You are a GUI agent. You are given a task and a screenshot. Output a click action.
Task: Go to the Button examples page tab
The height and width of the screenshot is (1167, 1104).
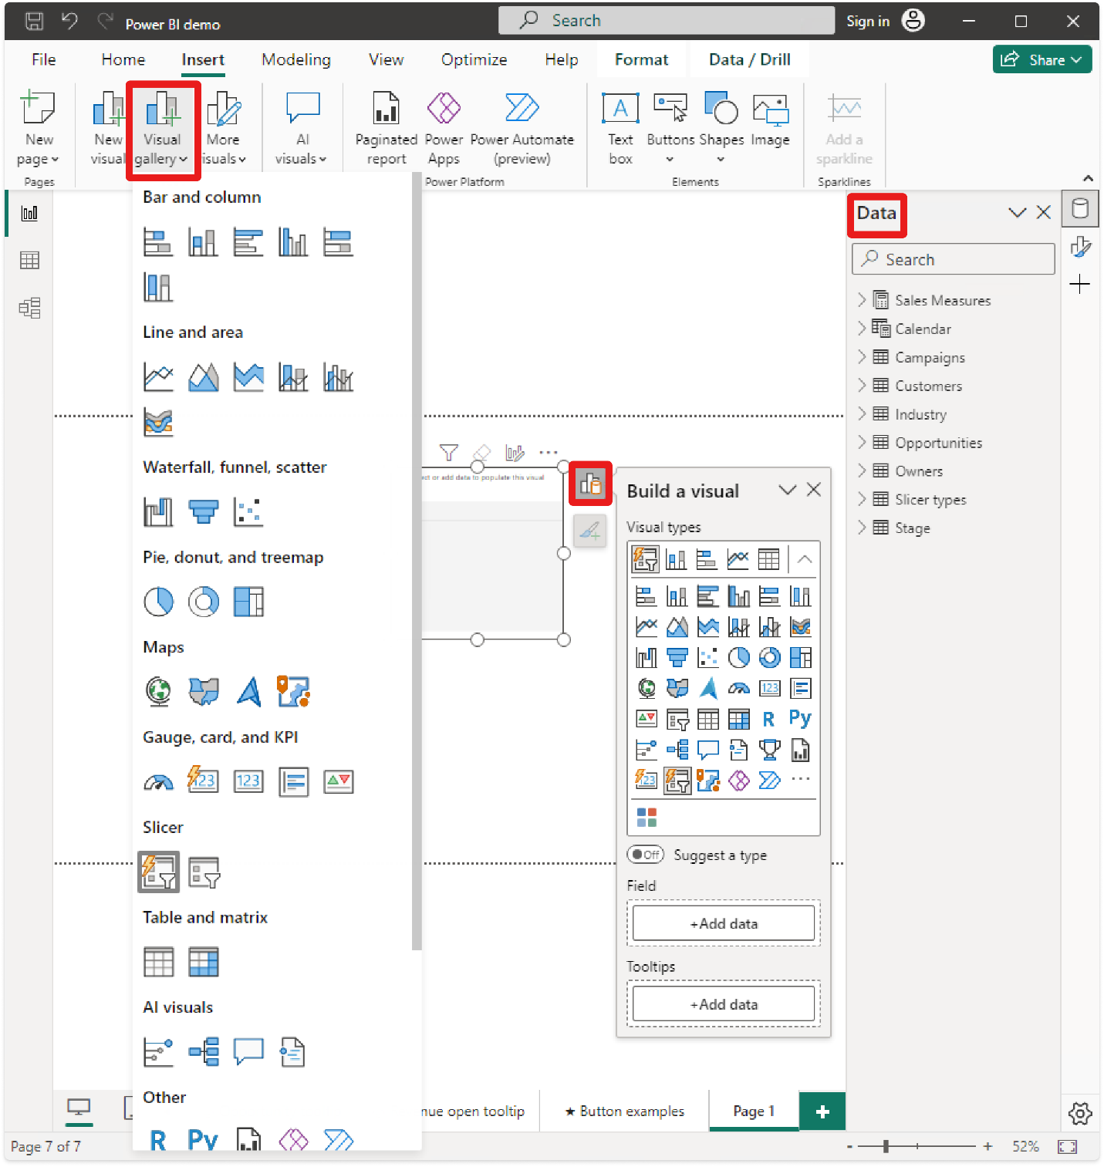[x=624, y=1111]
